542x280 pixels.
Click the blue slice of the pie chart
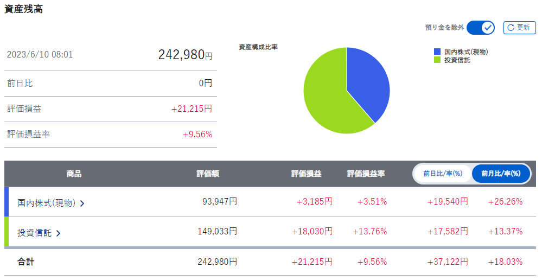tap(369, 81)
